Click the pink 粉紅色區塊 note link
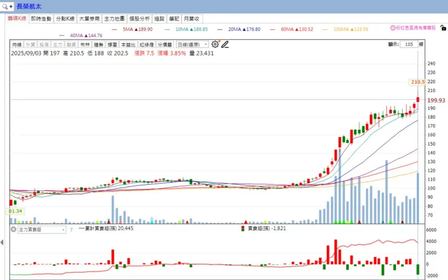 [416, 28]
